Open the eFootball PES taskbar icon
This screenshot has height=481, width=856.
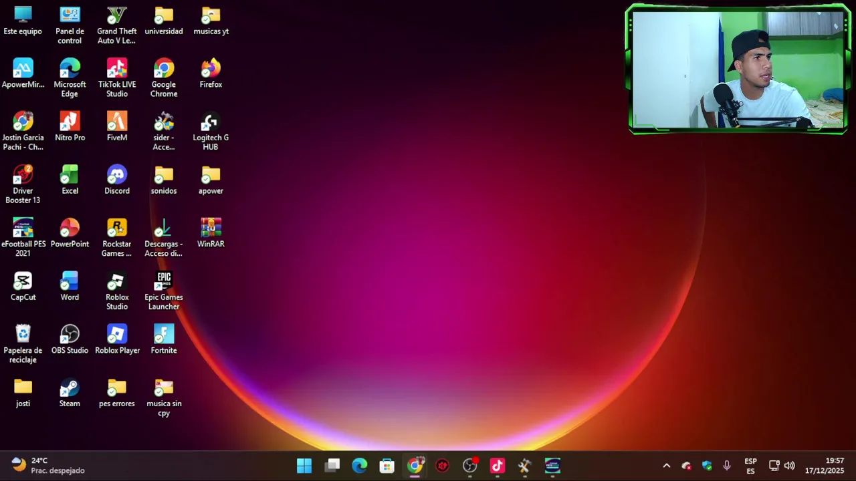coord(552,466)
